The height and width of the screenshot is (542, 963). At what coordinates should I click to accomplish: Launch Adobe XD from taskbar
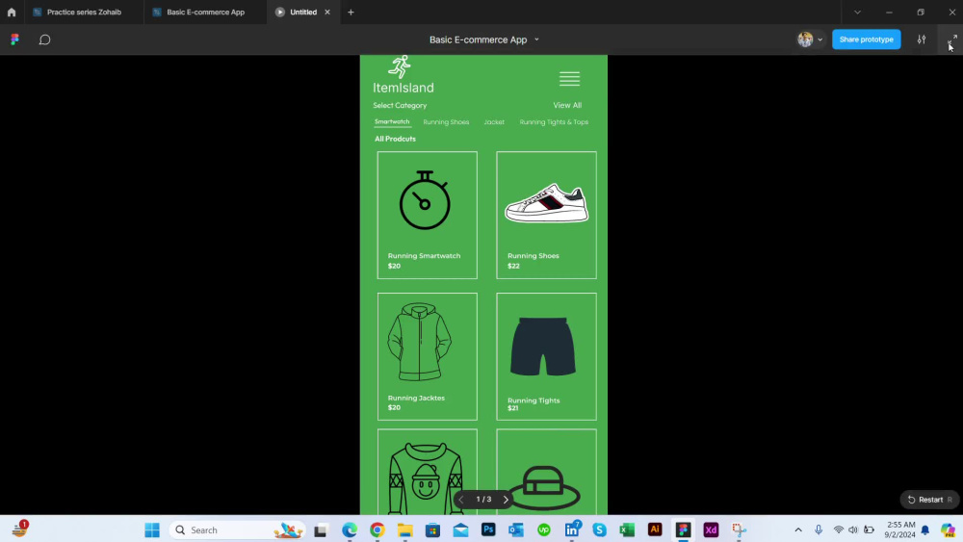(x=711, y=529)
